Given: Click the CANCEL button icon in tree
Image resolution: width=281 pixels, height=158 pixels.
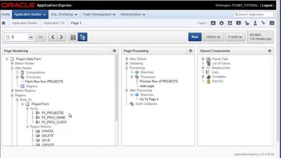Looking at the screenshot, I should (x=38, y=131).
